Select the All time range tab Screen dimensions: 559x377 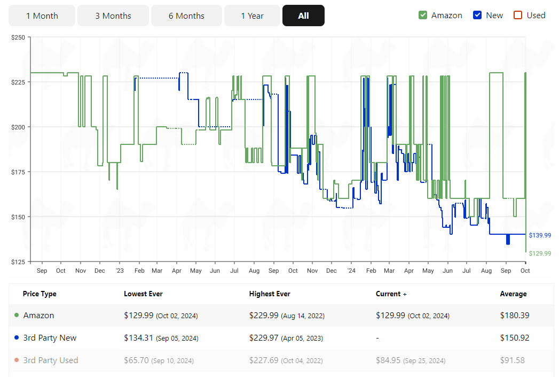point(303,16)
